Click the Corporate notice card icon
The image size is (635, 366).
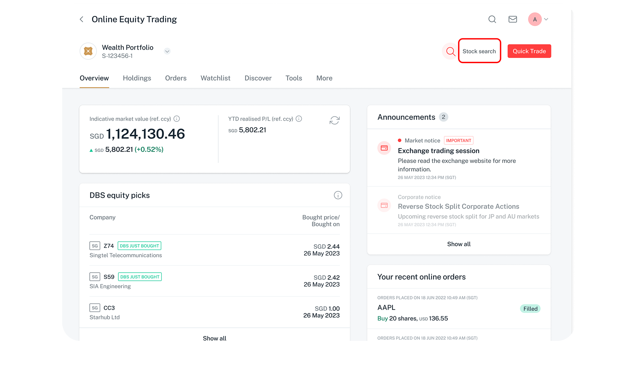point(384,205)
